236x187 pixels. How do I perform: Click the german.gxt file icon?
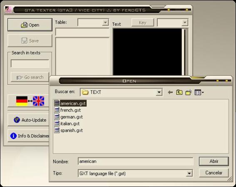[57, 117]
